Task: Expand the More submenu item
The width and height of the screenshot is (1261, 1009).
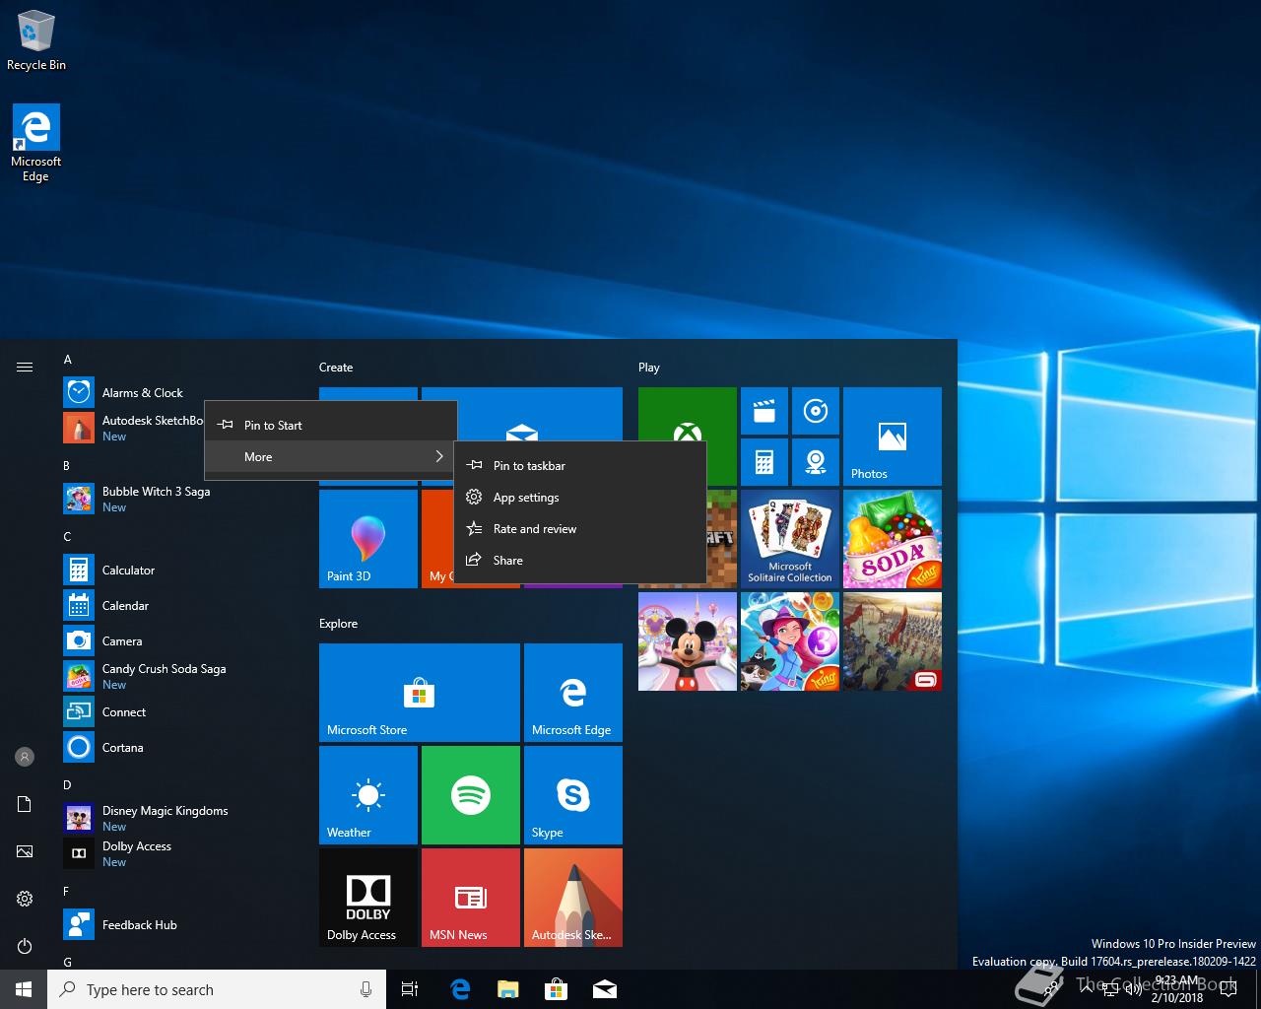Action: point(330,456)
